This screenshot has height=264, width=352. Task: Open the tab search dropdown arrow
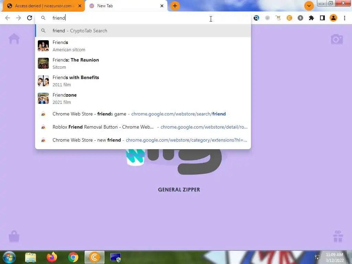(x=309, y=6)
